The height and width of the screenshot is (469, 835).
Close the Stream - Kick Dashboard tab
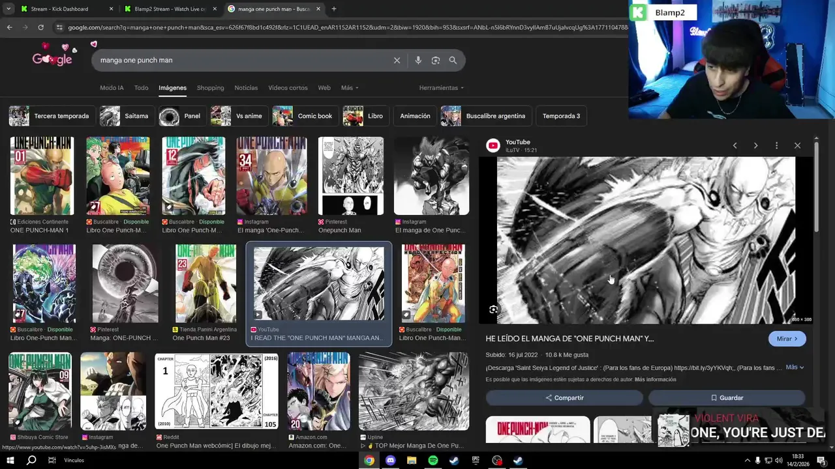point(111,9)
